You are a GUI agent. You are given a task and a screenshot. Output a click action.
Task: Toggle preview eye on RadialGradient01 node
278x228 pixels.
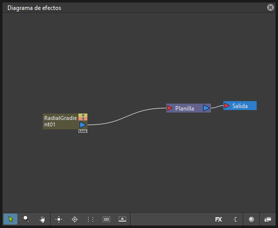(x=83, y=115)
